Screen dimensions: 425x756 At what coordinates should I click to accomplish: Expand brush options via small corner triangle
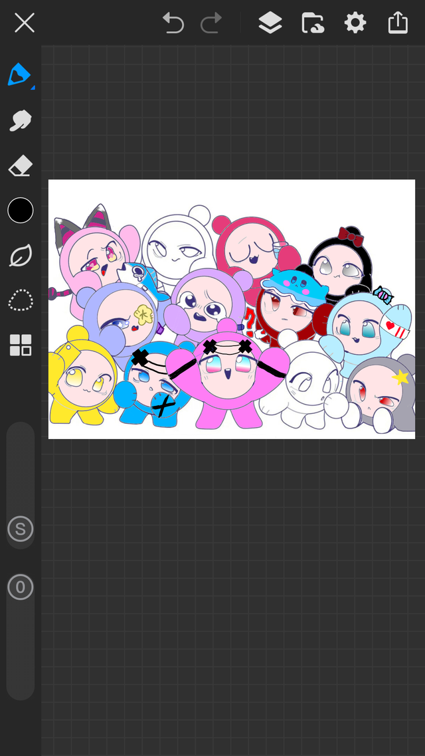33,87
